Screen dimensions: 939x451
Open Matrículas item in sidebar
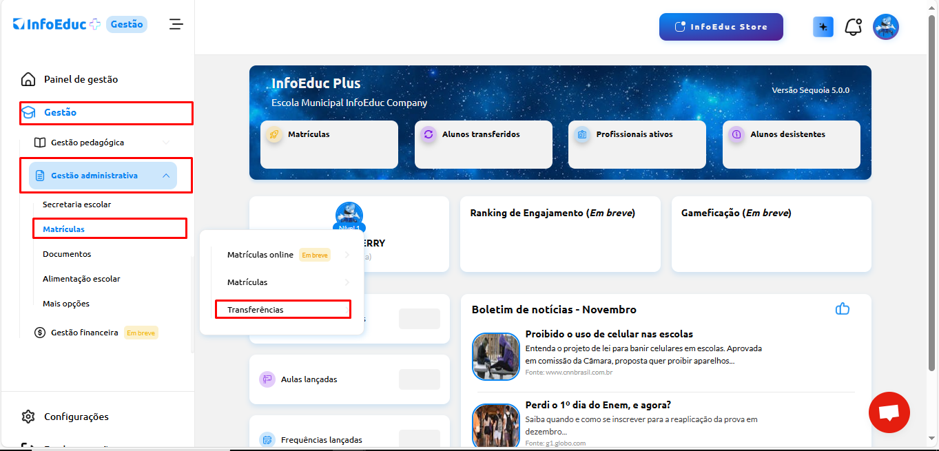click(x=63, y=229)
